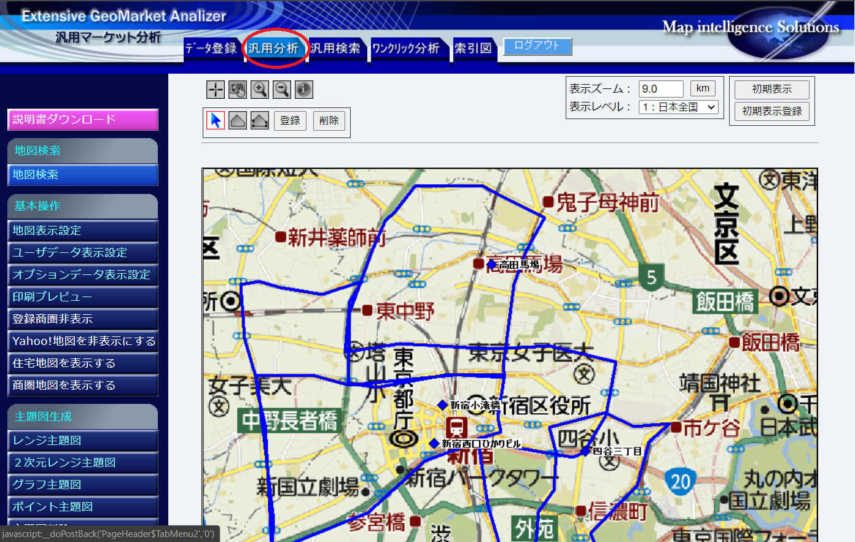The image size is (855, 542).
Task: Click the 高田馬場 blue diamond marker
Action: [x=491, y=265]
